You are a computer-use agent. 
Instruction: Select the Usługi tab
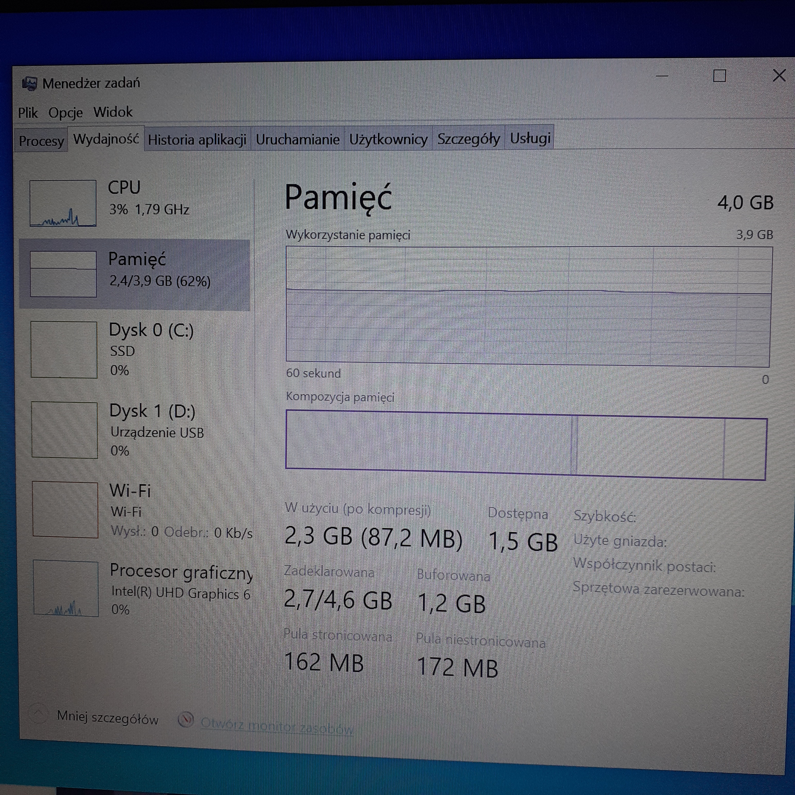[530, 138]
